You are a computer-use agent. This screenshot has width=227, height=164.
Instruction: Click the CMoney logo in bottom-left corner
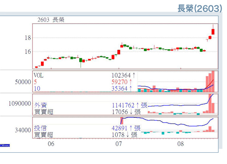click(5, 145)
